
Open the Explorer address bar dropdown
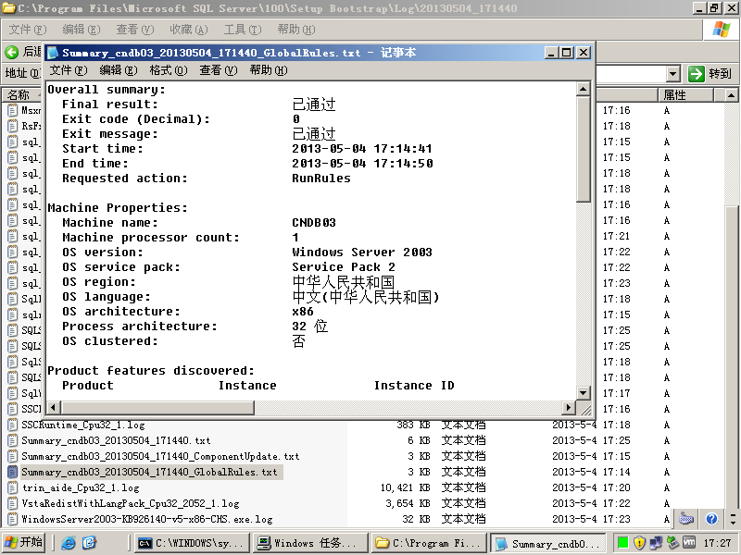click(x=673, y=74)
